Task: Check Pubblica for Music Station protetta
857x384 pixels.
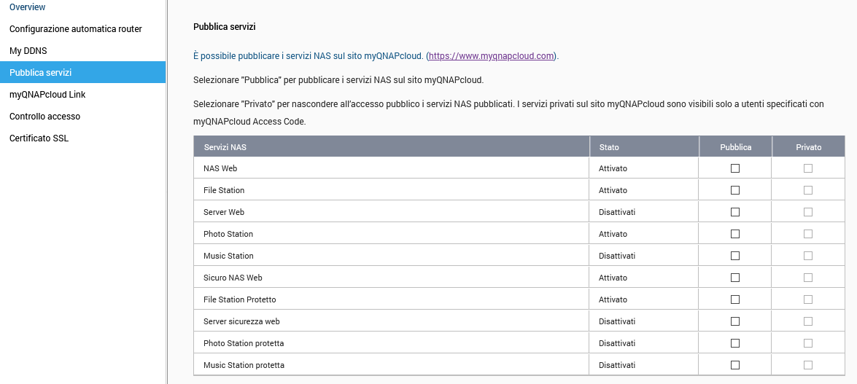Action: pyautogui.click(x=735, y=365)
